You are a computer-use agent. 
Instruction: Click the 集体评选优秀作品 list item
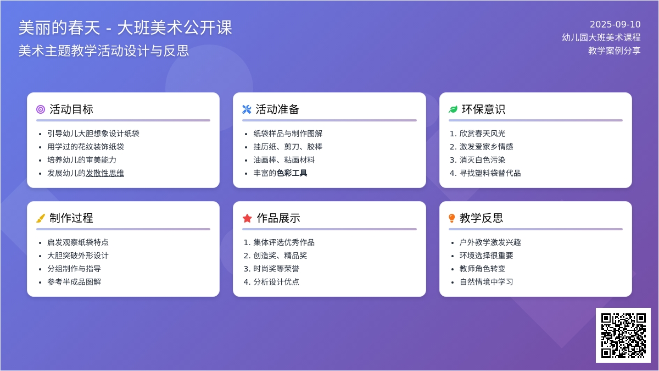coord(283,242)
